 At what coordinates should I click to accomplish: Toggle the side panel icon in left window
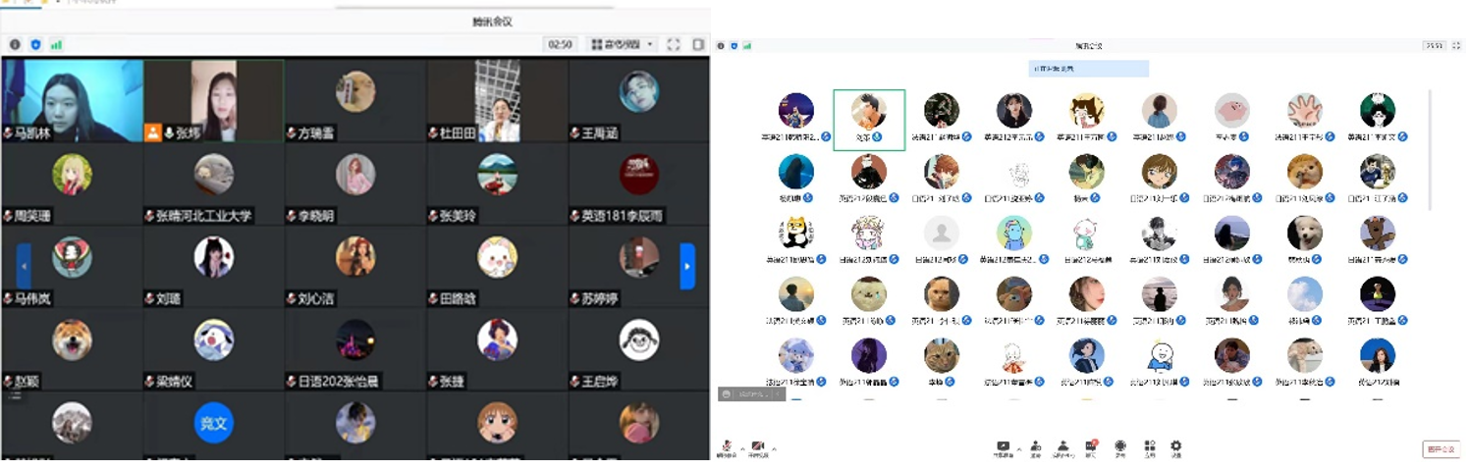pos(698,44)
